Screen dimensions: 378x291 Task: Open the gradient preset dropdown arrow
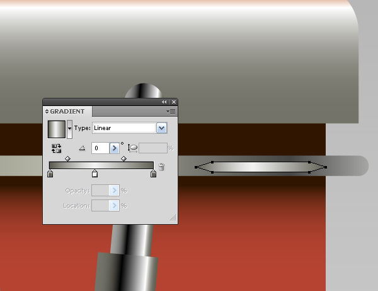[x=69, y=129]
